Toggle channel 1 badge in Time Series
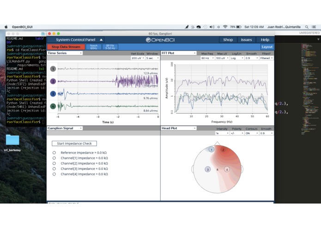 coord(53,69)
